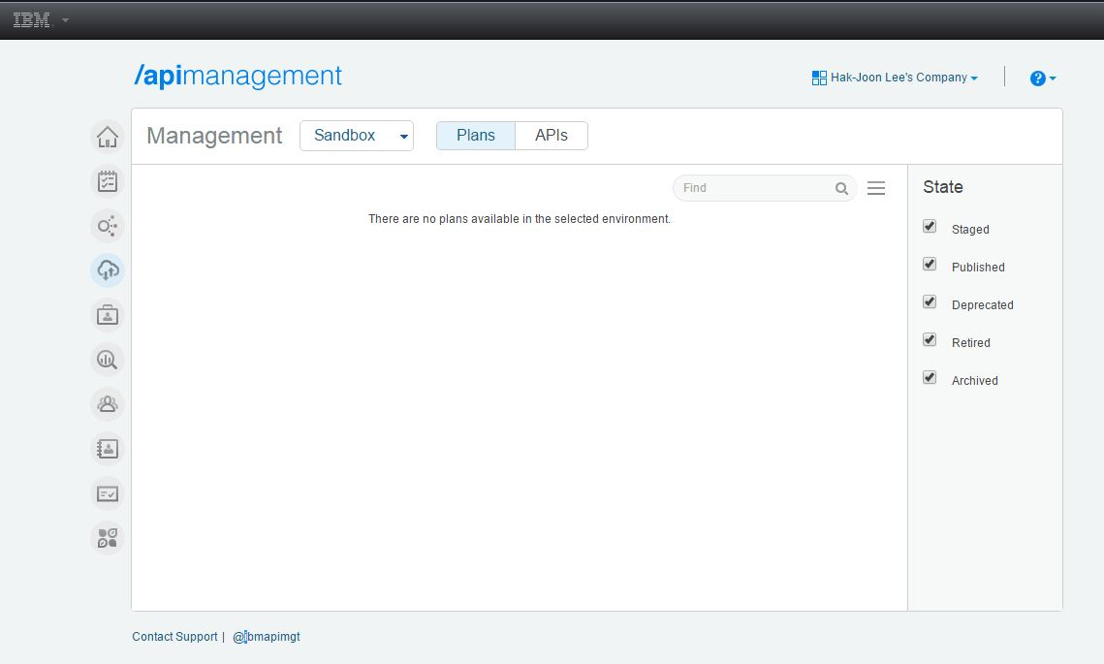Click the "no plans available" message text
The image size is (1104, 664).
tap(520, 219)
